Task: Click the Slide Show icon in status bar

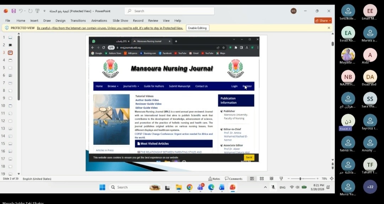Action: coord(281,179)
